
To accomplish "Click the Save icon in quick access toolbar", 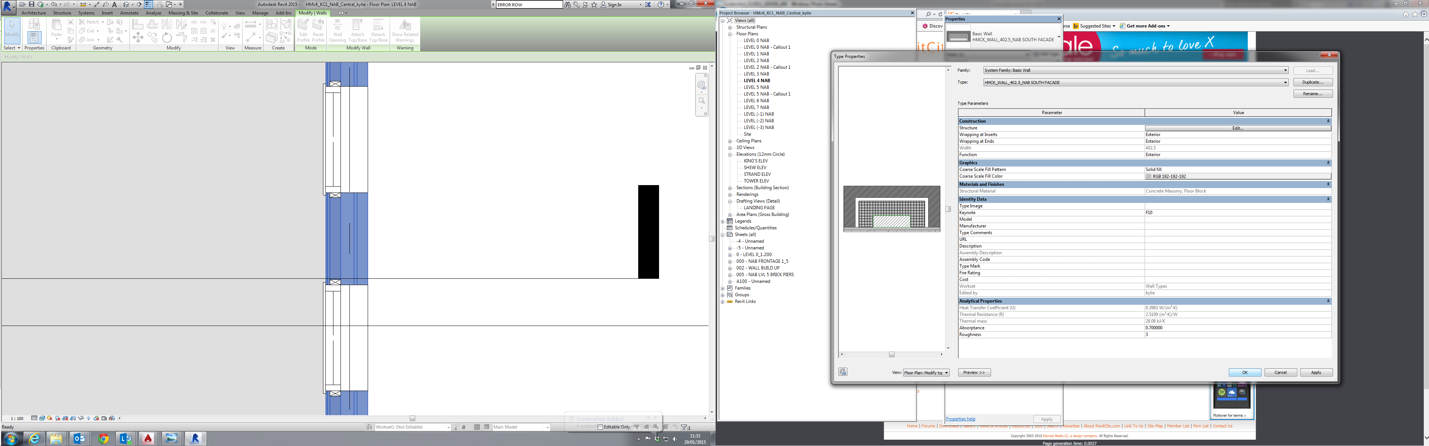I will (32, 4).
